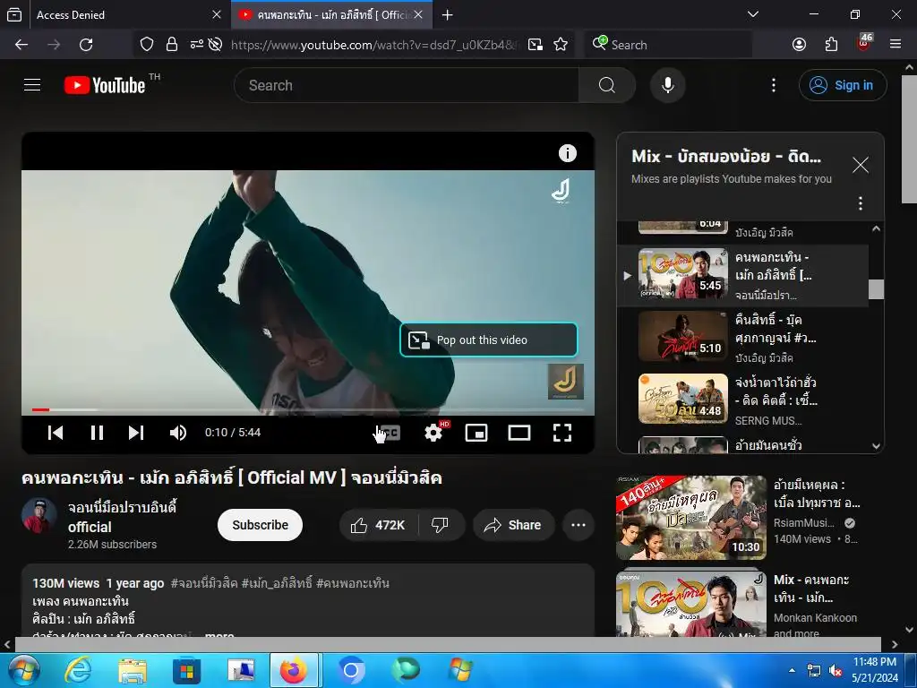Open more actions menu beside Share
This screenshot has width=917, height=688.
(578, 525)
